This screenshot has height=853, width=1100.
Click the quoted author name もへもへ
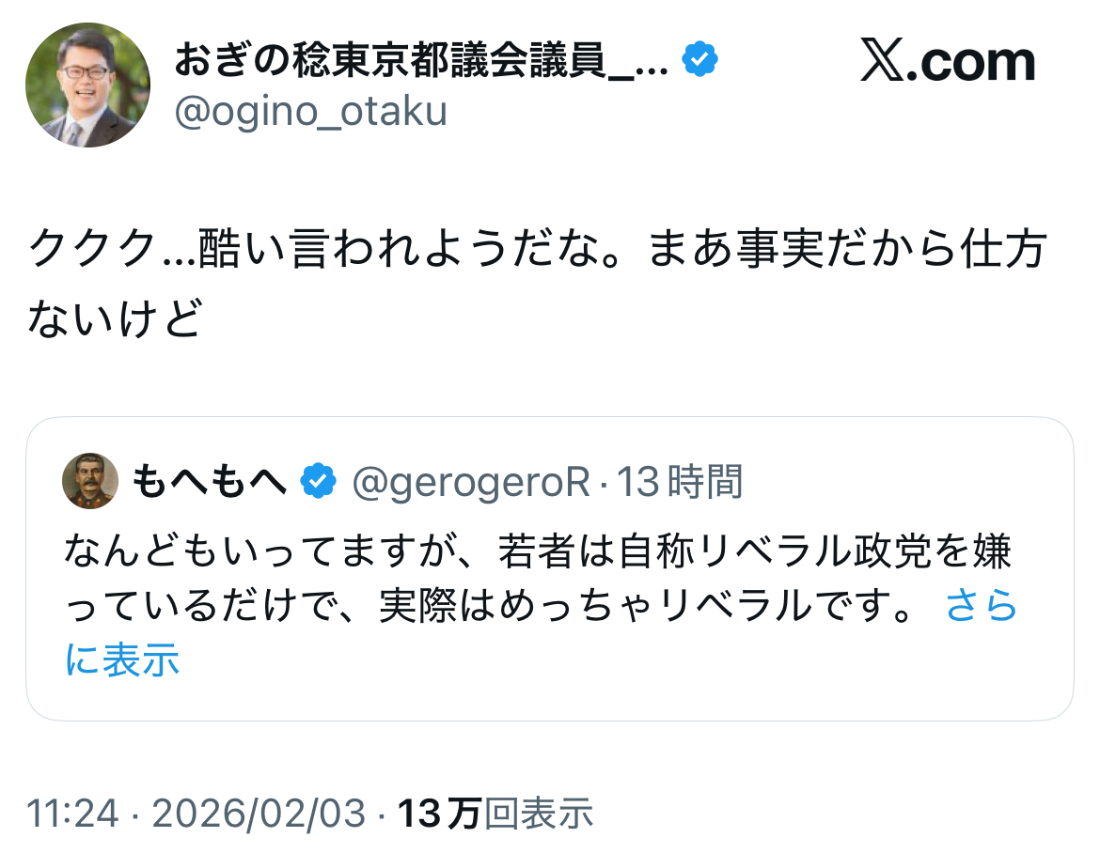tap(209, 483)
